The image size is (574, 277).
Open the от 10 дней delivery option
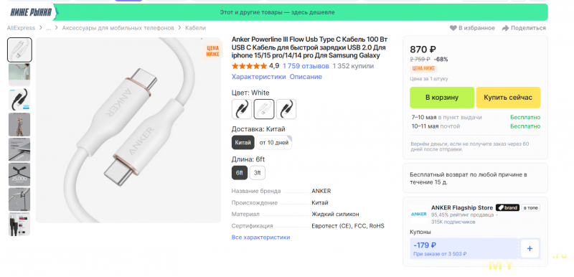click(x=274, y=143)
